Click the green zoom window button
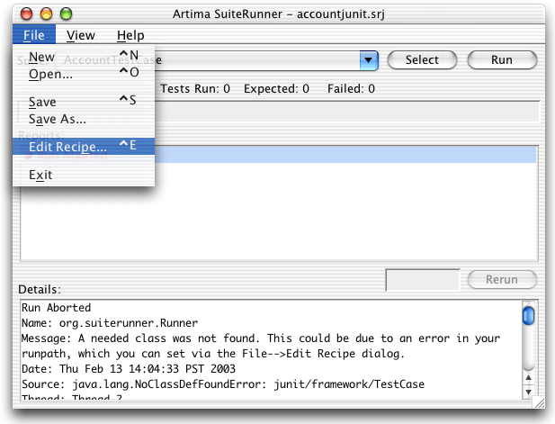The width and height of the screenshot is (555, 424). pos(67,14)
